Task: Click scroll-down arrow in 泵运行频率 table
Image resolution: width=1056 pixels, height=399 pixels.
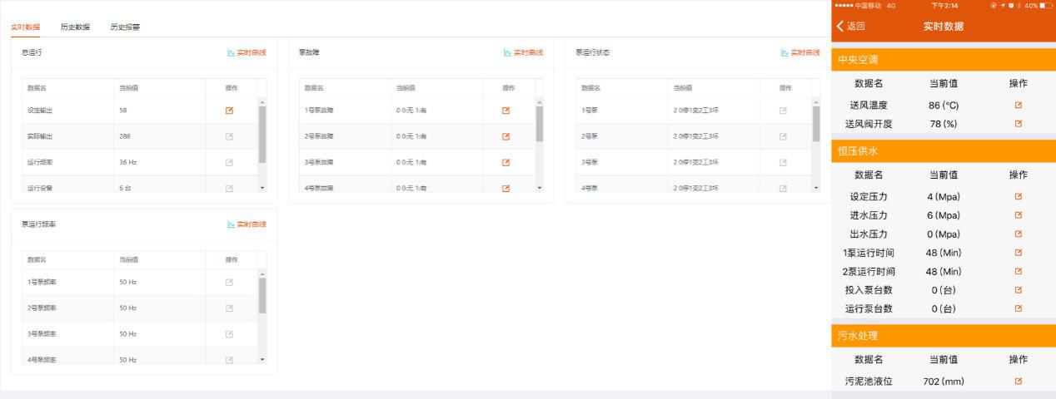Action: pyautogui.click(x=262, y=360)
